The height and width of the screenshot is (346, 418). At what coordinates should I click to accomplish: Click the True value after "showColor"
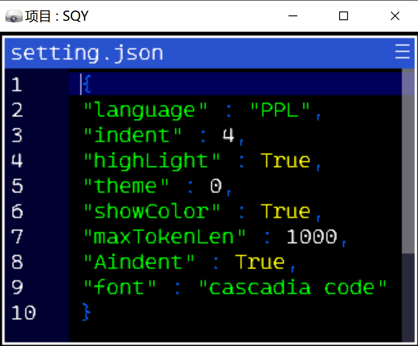click(x=285, y=211)
